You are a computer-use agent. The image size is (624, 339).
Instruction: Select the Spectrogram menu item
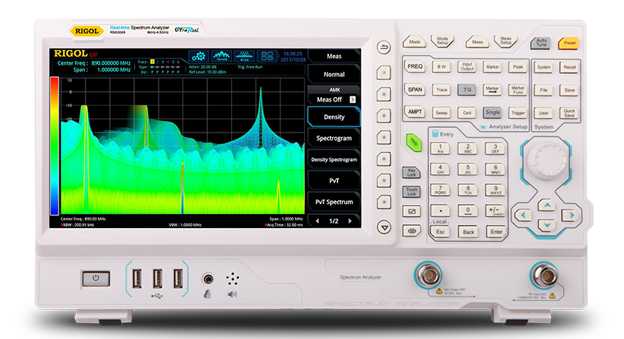click(334, 139)
